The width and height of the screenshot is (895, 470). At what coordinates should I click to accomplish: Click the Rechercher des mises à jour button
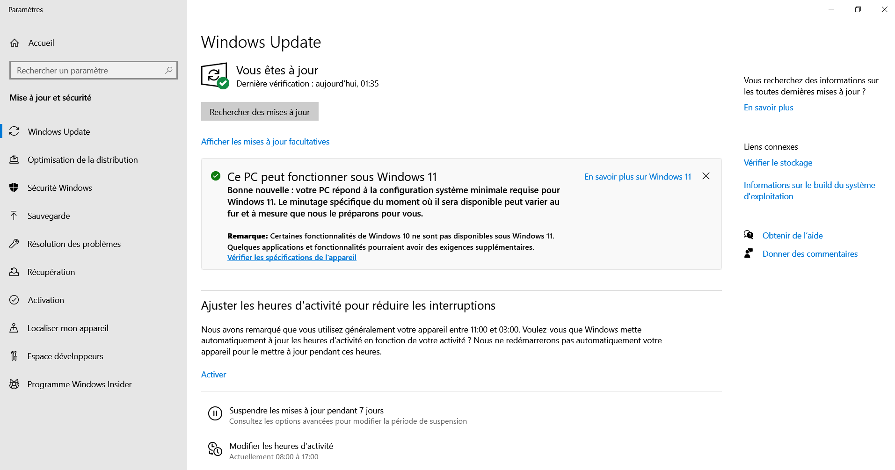tap(260, 112)
